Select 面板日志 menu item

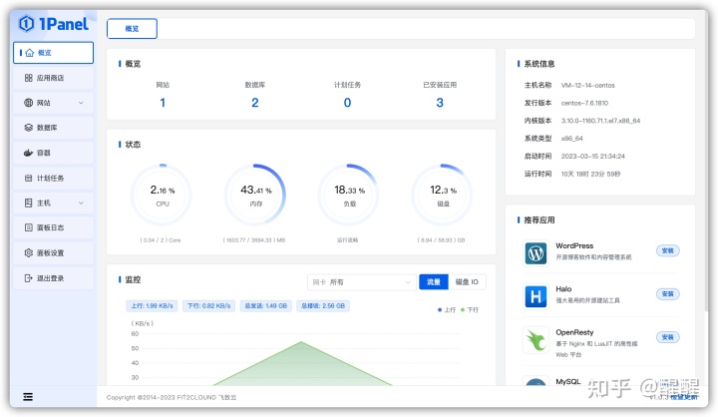point(53,227)
